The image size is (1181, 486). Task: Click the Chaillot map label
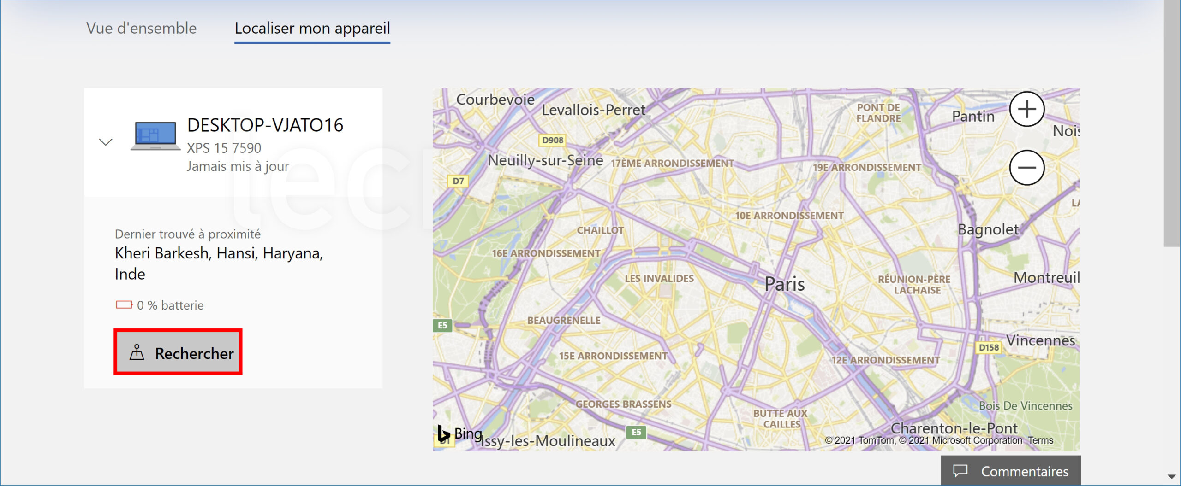point(600,230)
